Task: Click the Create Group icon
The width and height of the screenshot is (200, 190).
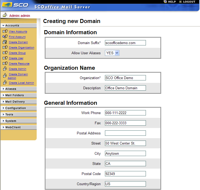Action: tap(5, 53)
